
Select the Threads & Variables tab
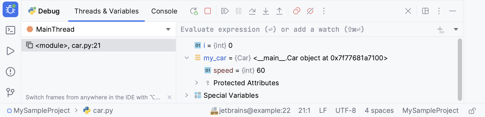(106, 11)
